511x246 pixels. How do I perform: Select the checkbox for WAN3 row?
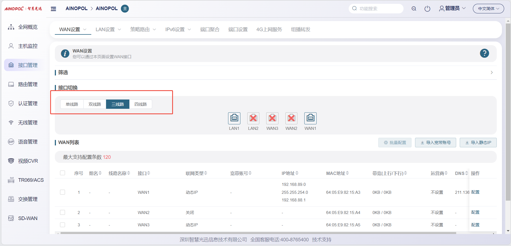pos(63,225)
